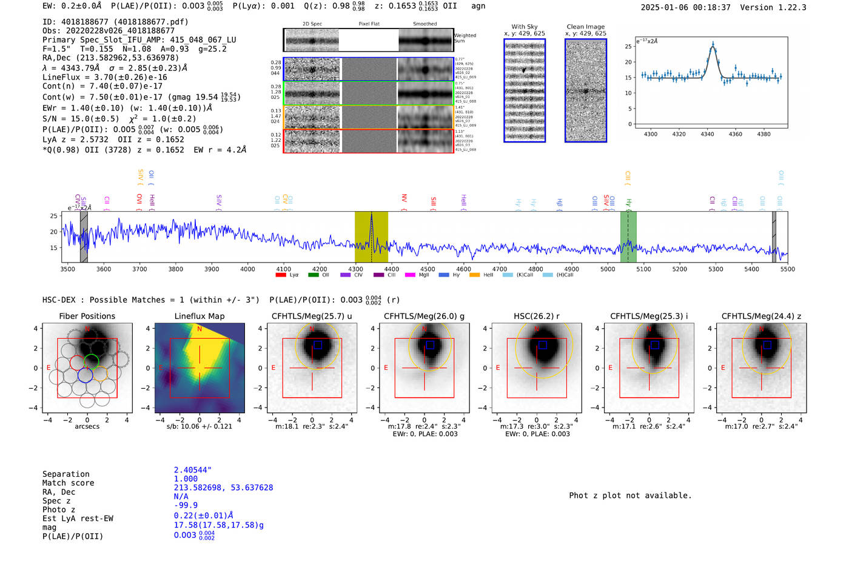
Task: Click the s/b: 10.06 +/- 0.121 caption
Action: (x=200, y=426)
